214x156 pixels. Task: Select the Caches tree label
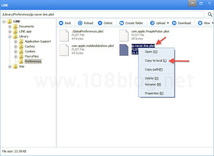[30, 46]
